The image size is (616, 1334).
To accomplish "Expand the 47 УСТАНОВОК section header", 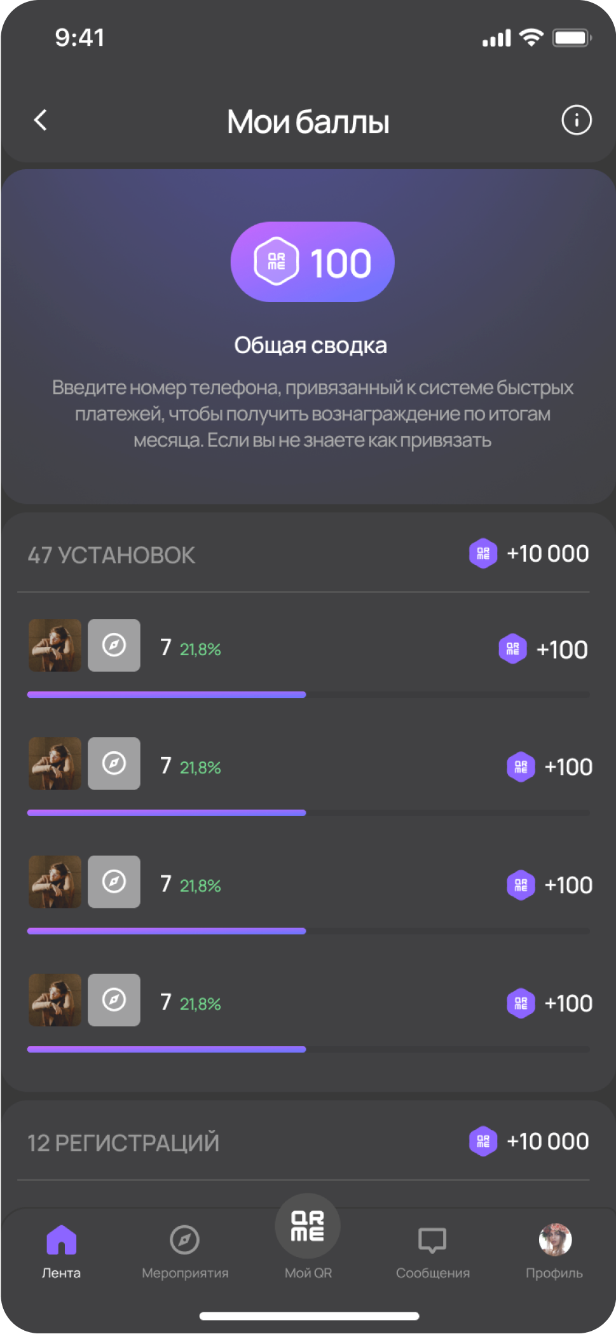I will (x=111, y=555).
